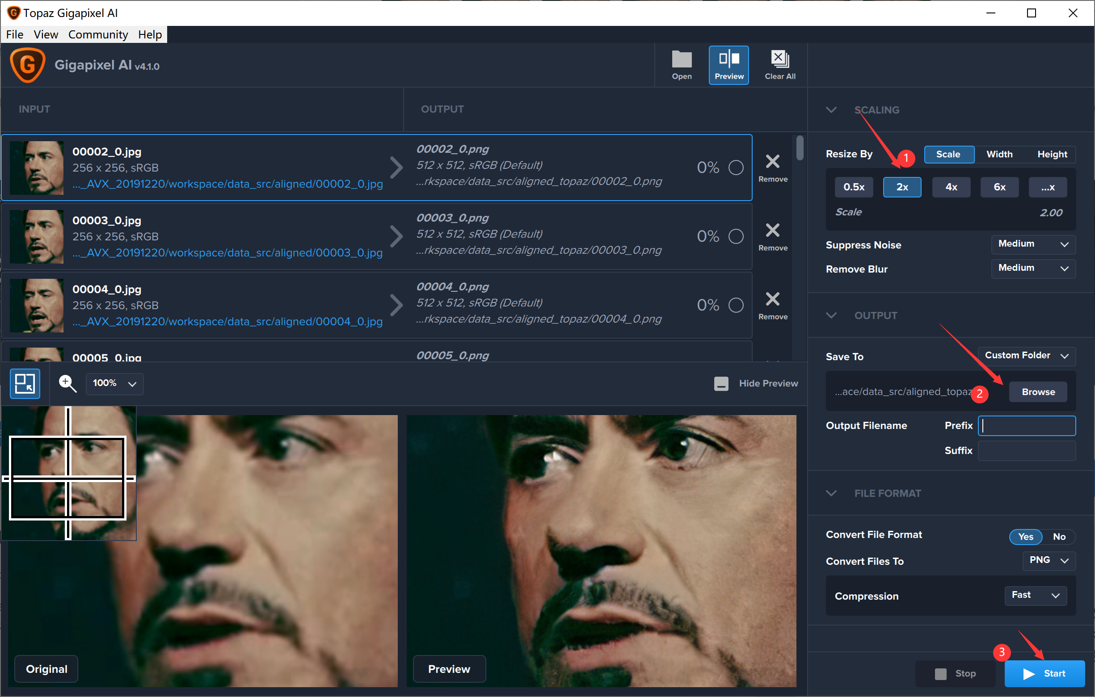This screenshot has width=1095, height=697.
Task: Click the zoom magnifier icon
Action: 67,383
